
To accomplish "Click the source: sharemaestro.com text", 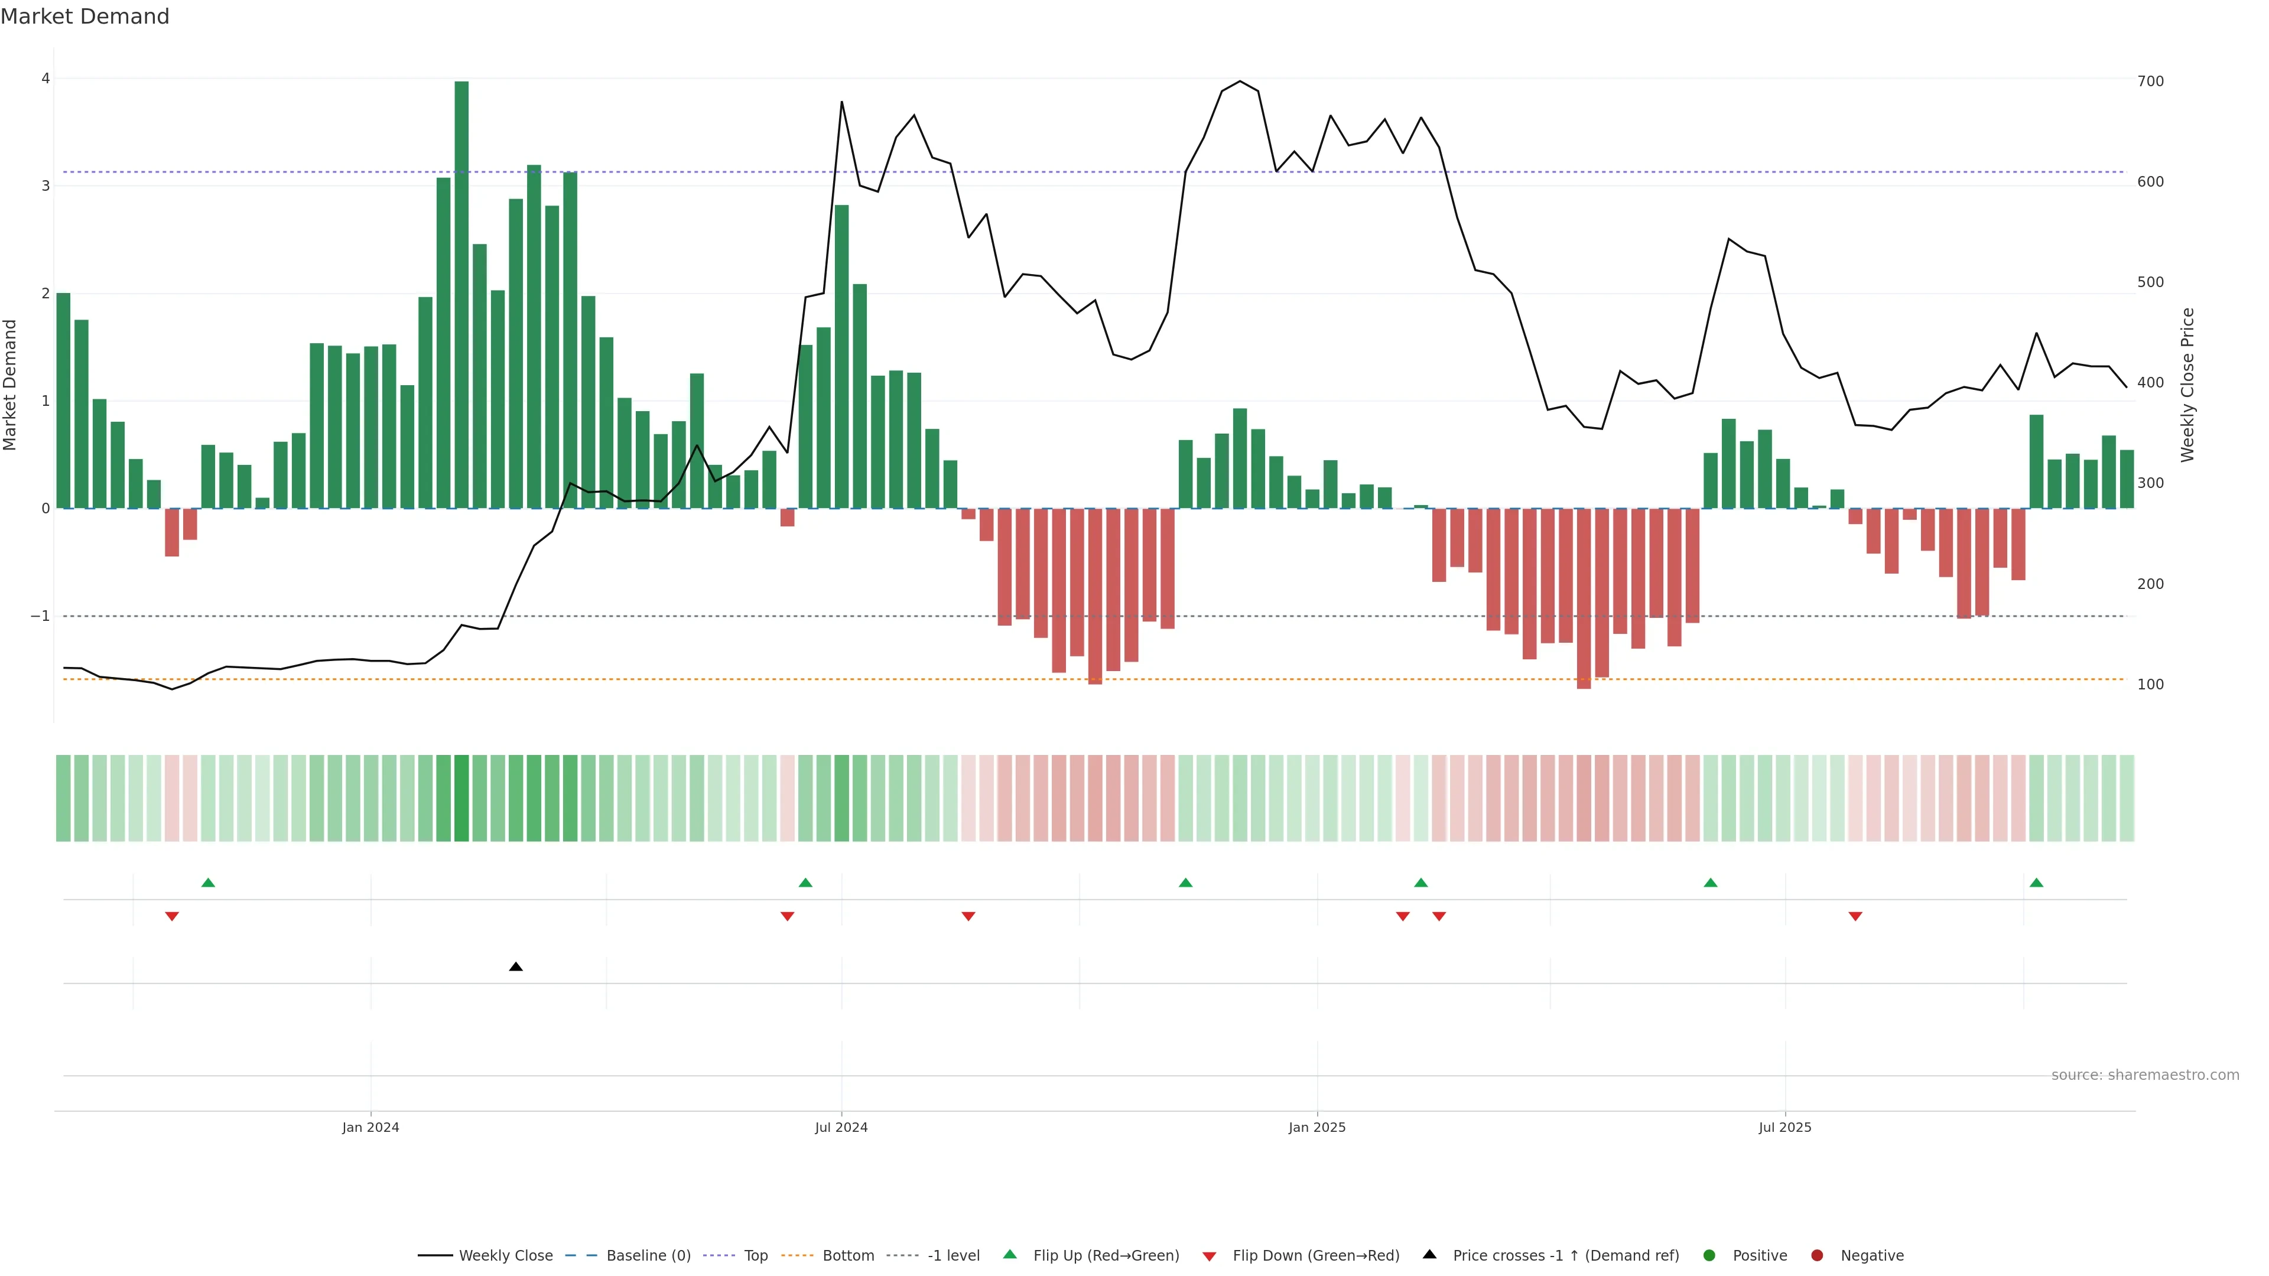I will pyautogui.click(x=2145, y=1075).
